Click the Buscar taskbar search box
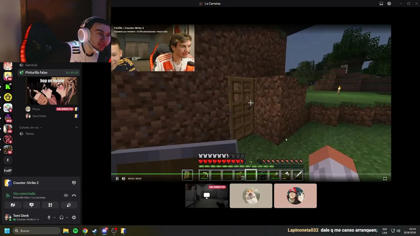Viewport: 420px width, 236px height. tap(37, 231)
